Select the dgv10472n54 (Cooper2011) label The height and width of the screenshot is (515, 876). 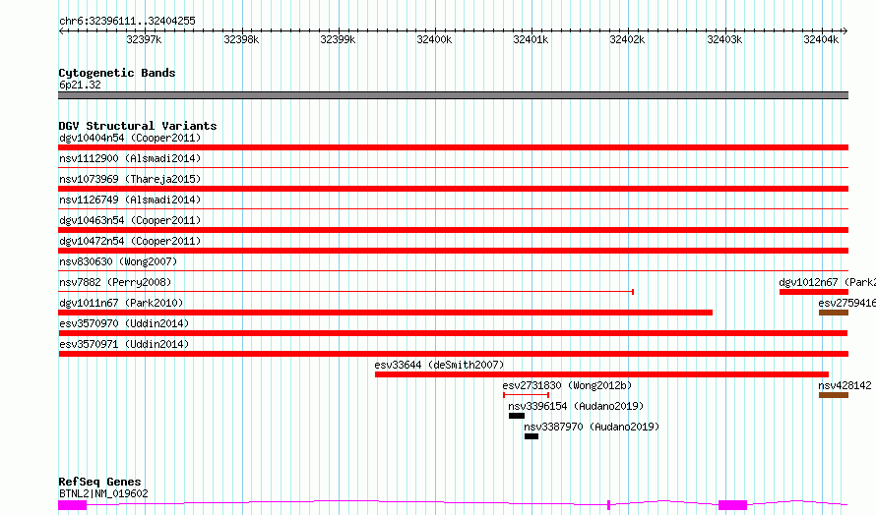[x=130, y=241]
